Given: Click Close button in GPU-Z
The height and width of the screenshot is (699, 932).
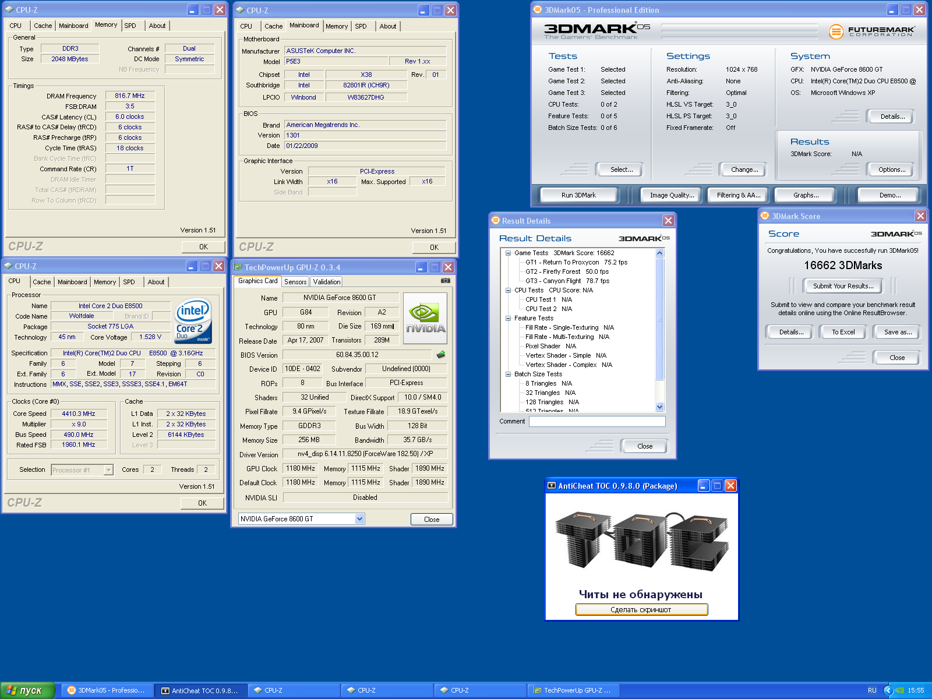Looking at the screenshot, I should 432,520.
